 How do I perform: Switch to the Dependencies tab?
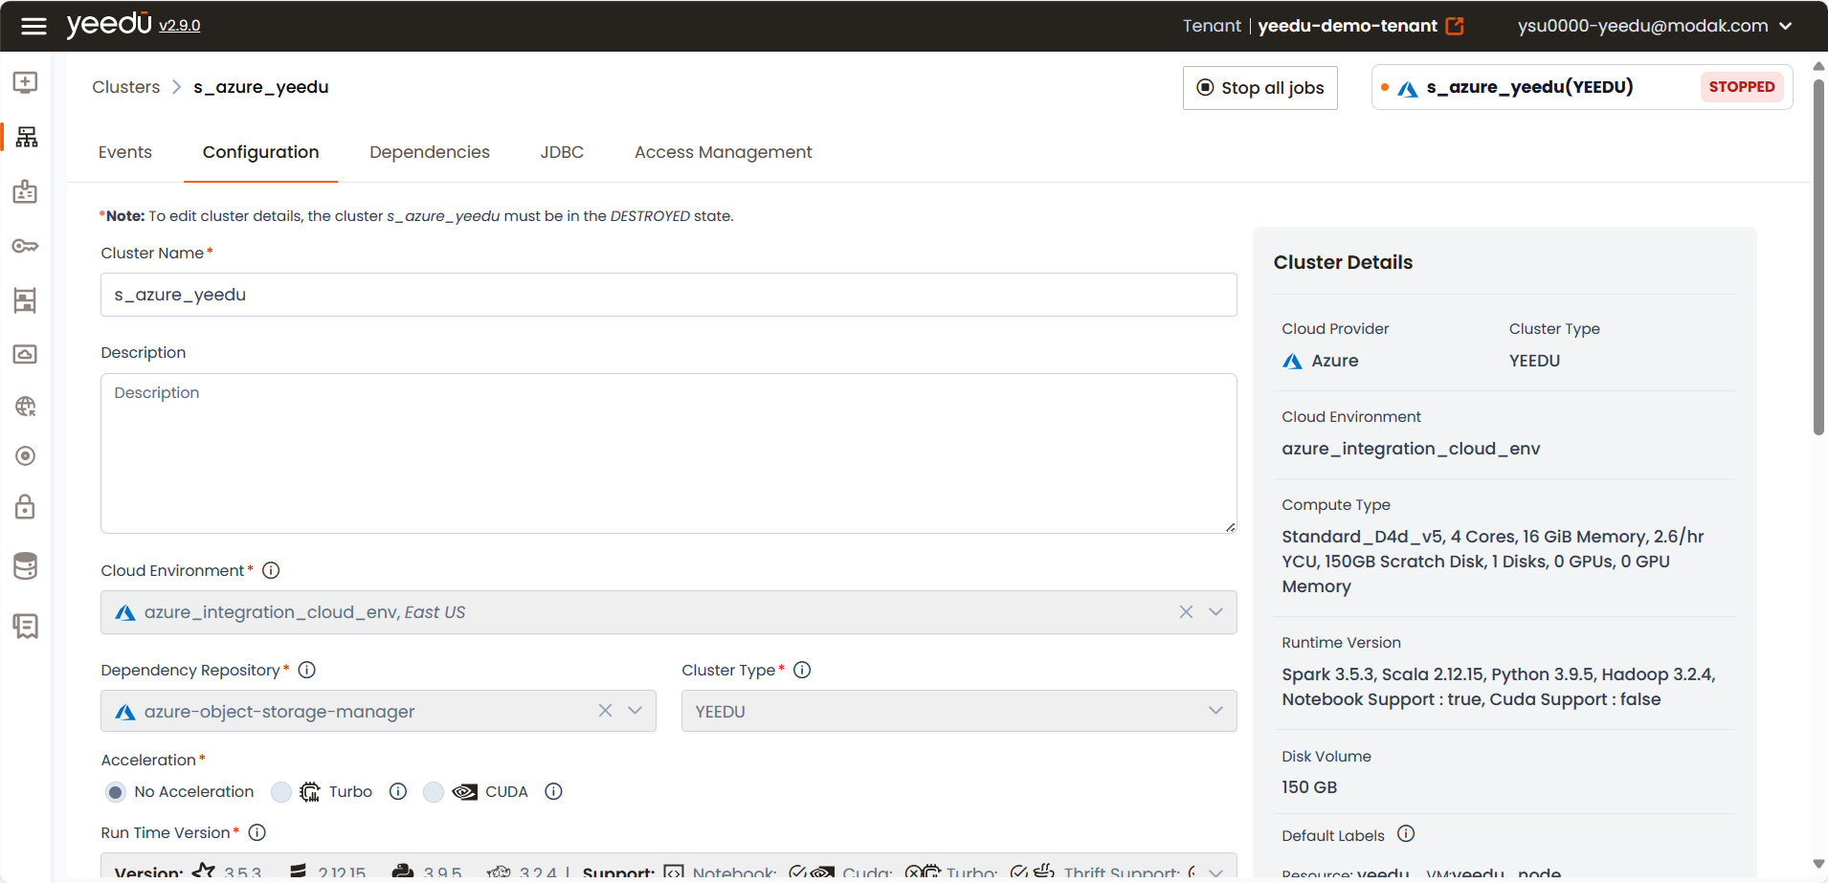pos(430,152)
